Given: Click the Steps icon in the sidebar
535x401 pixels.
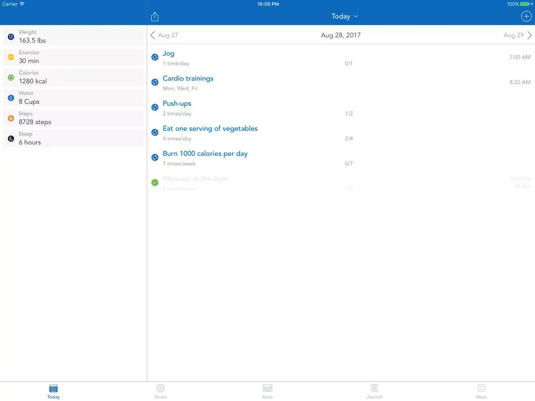Looking at the screenshot, I should 10,118.
